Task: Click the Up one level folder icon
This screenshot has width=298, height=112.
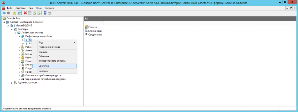Action: pyautogui.click(x=15, y=13)
